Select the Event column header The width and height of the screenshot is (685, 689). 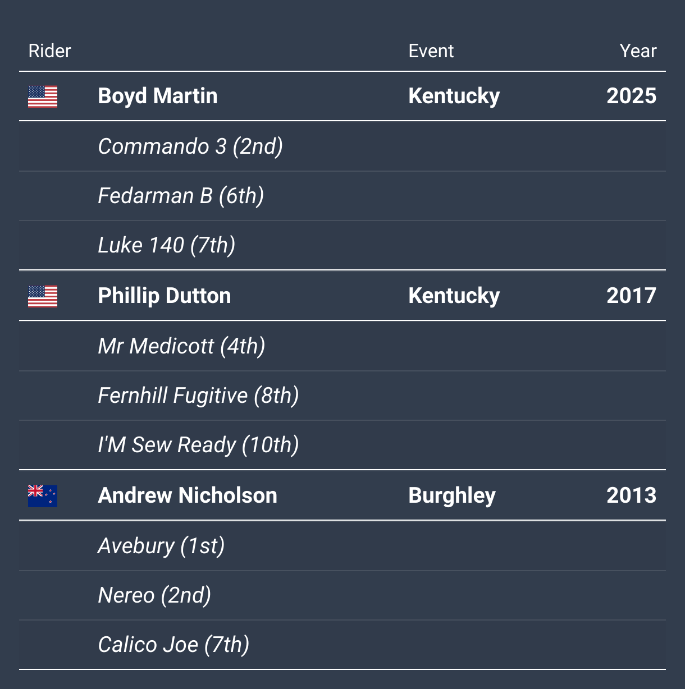point(431,51)
